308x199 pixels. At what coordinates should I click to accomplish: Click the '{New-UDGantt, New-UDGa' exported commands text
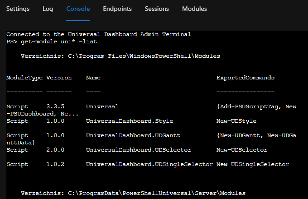256,136
